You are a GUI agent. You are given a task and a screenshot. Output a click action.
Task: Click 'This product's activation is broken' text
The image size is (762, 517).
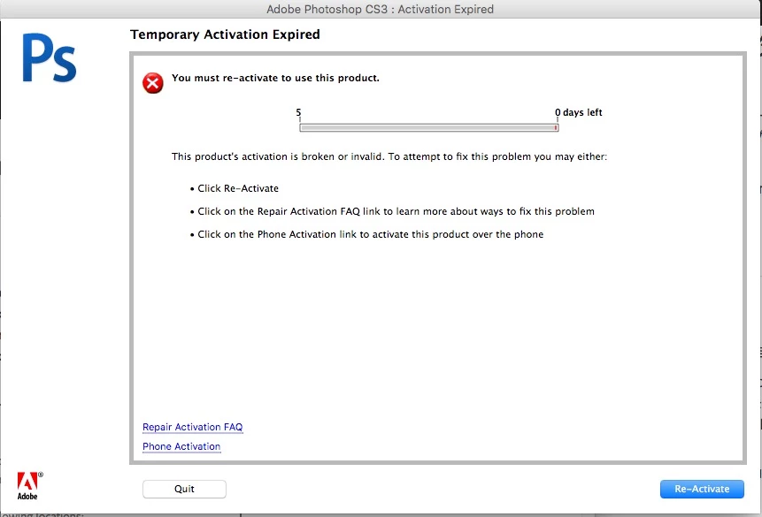(x=389, y=156)
